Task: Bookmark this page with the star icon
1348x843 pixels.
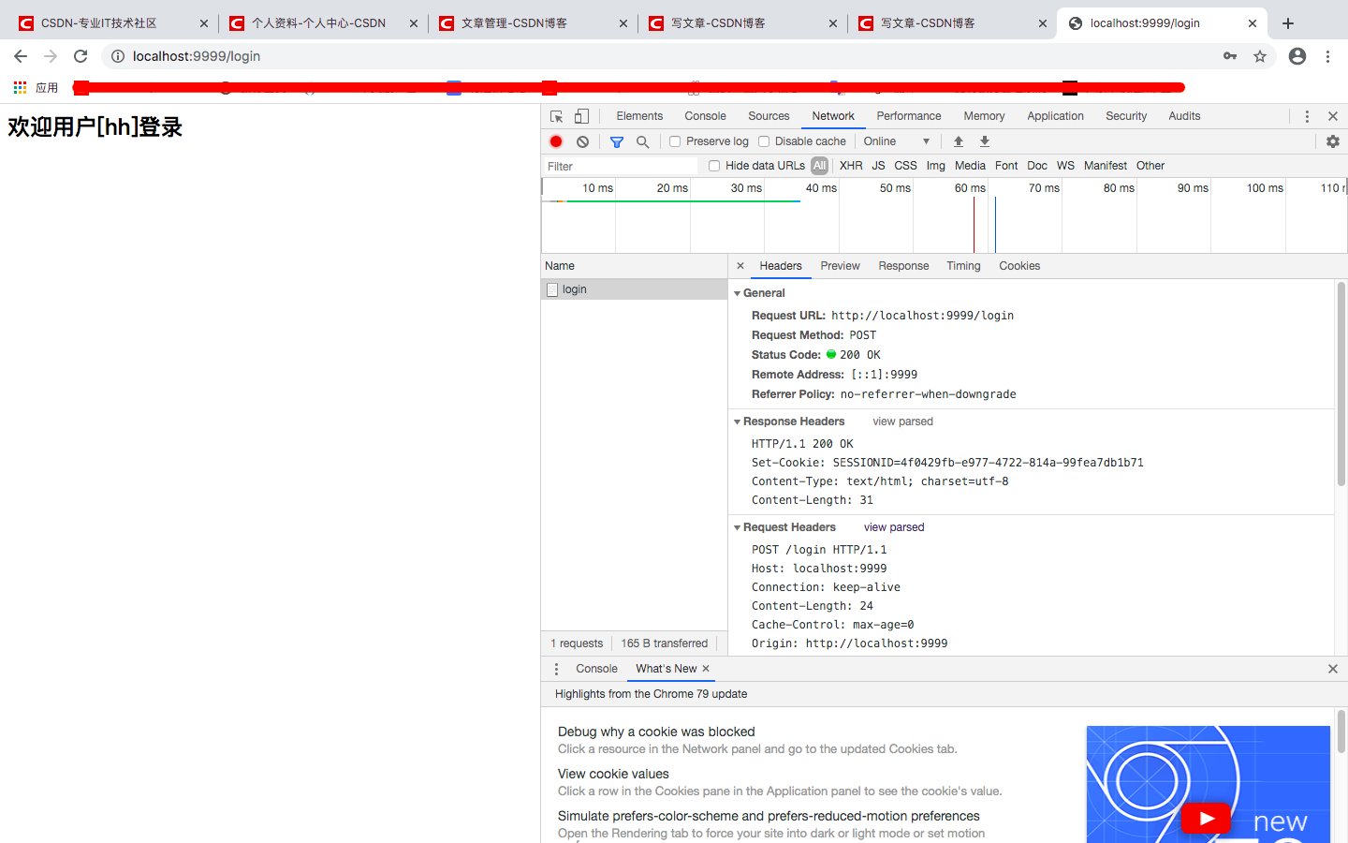Action: (1260, 56)
